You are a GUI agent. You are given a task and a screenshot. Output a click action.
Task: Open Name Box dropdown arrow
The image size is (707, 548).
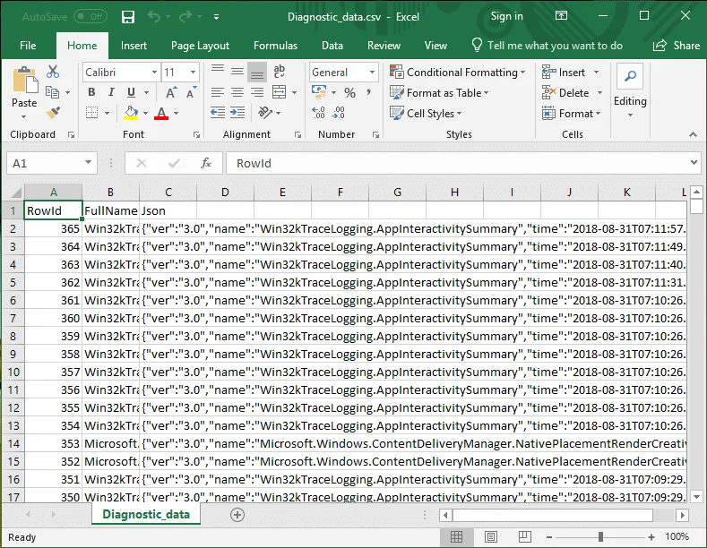89,163
